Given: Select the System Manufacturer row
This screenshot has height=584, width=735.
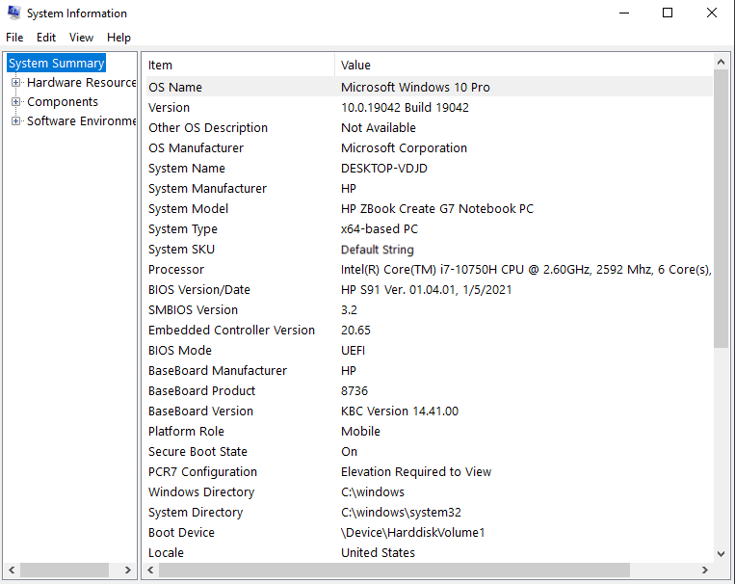Looking at the screenshot, I should [430, 188].
